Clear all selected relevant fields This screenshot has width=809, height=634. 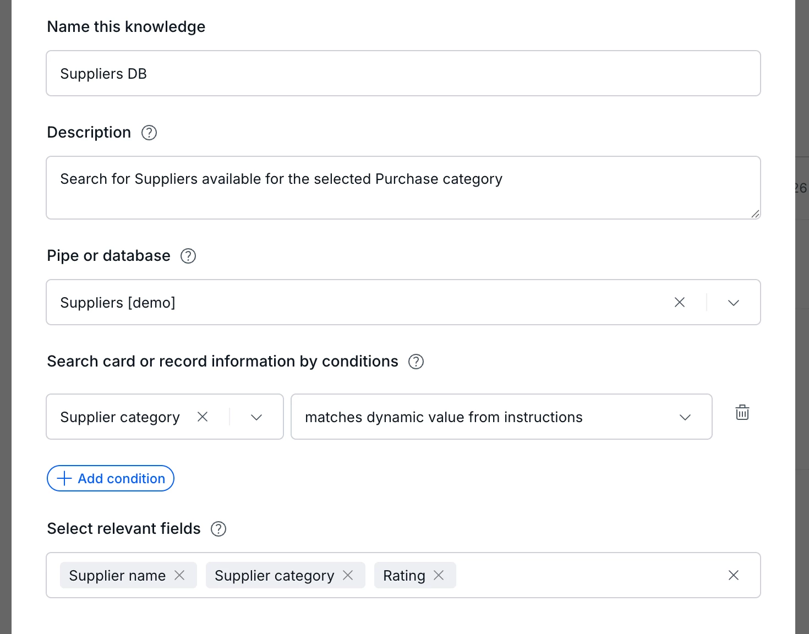tap(734, 575)
